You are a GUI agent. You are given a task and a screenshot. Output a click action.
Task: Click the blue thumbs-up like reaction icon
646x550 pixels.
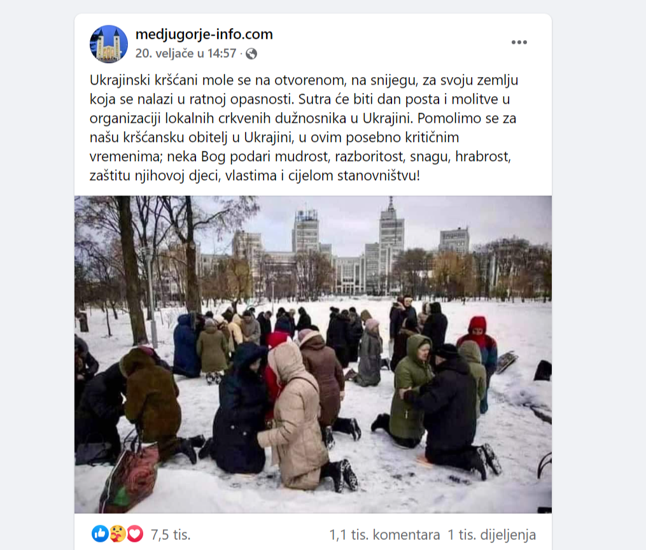pyautogui.click(x=100, y=534)
